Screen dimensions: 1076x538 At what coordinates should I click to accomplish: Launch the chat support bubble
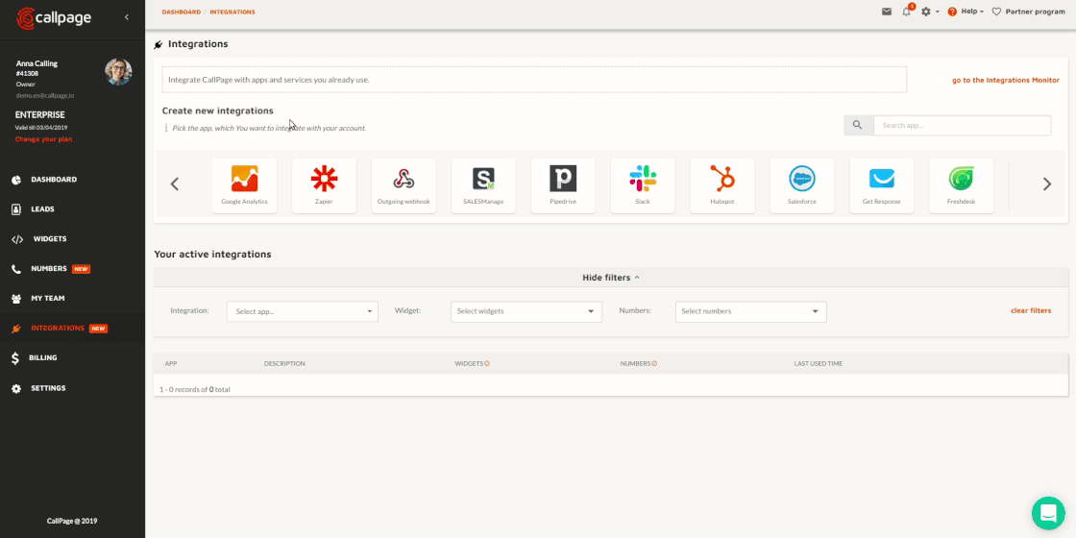click(x=1048, y=513)
